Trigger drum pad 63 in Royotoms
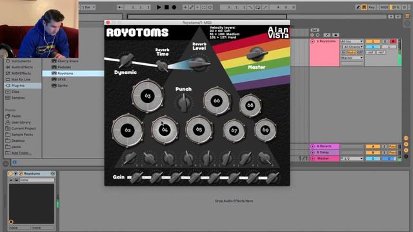This screenshot has height=232, width=413. pos(148,96)
